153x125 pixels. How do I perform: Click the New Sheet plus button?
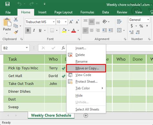point(86,116)
